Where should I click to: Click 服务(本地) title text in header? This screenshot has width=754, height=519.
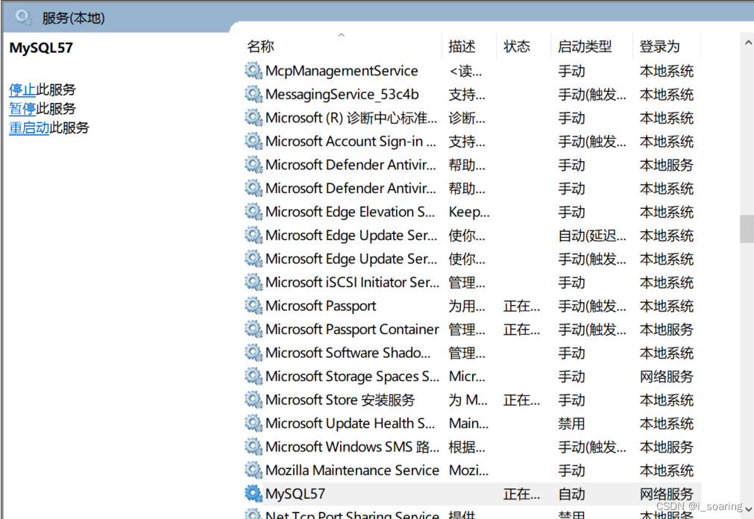coord(73,18)
